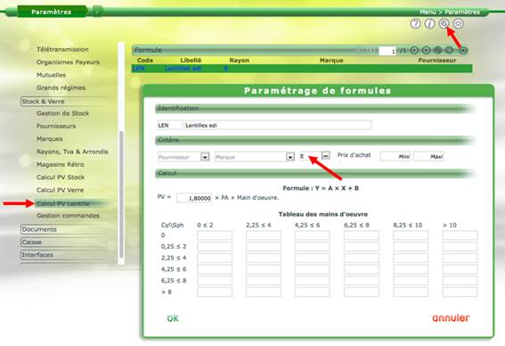Open Gestion de Stock menu item
Image resolution: width=505 pixels, height=346 pixels.
[x=63, y=113]
